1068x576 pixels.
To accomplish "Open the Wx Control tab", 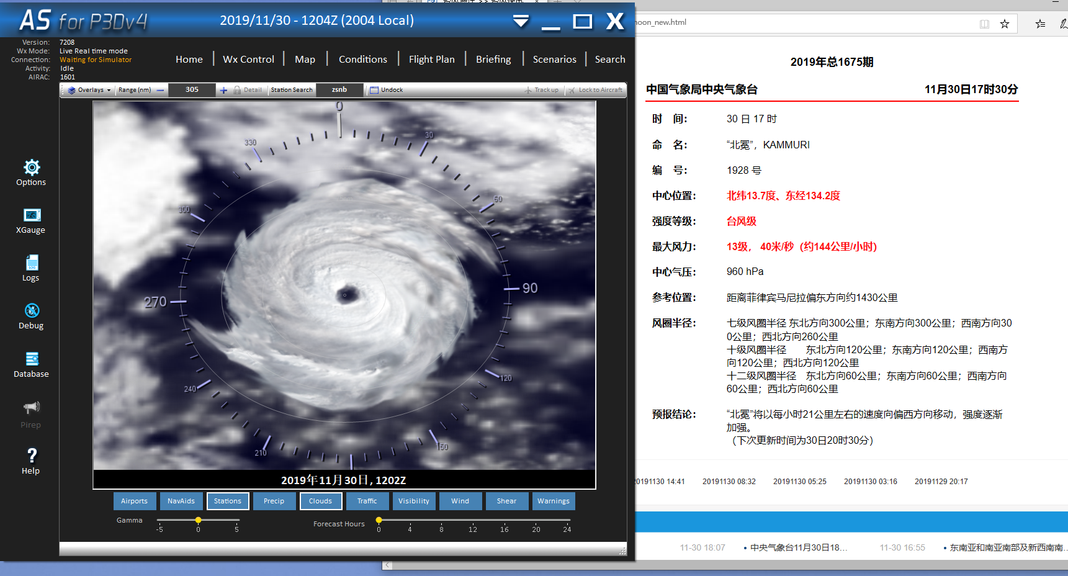I will point(248,60).
